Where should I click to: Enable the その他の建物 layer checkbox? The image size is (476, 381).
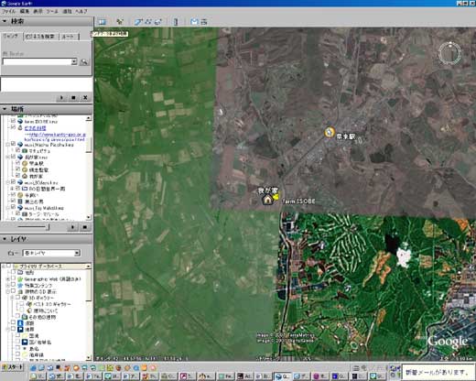(17, 316)
